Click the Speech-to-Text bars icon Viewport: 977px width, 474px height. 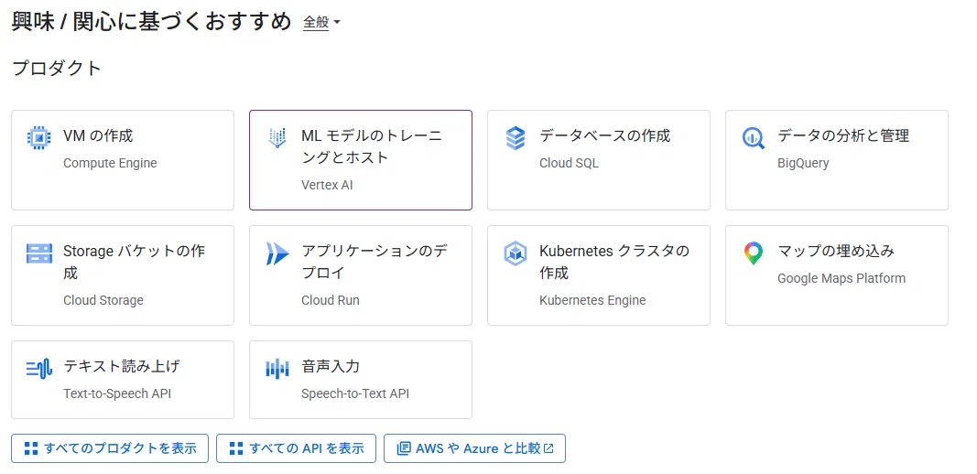(277, 369)
